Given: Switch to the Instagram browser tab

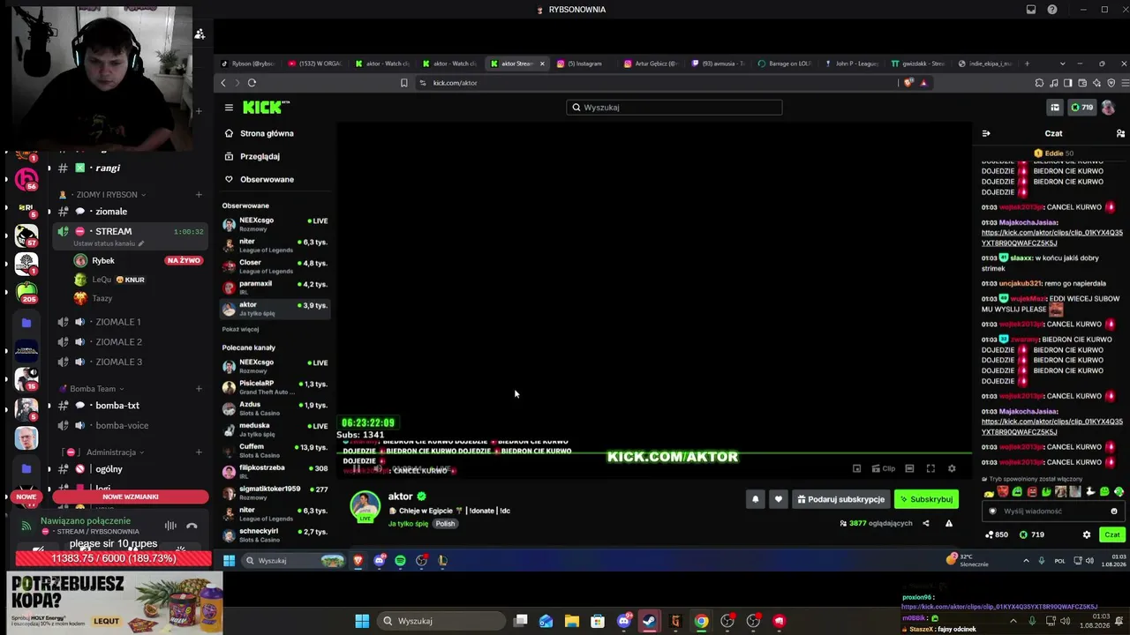Looking at the screenshot, I should (582, 63).
